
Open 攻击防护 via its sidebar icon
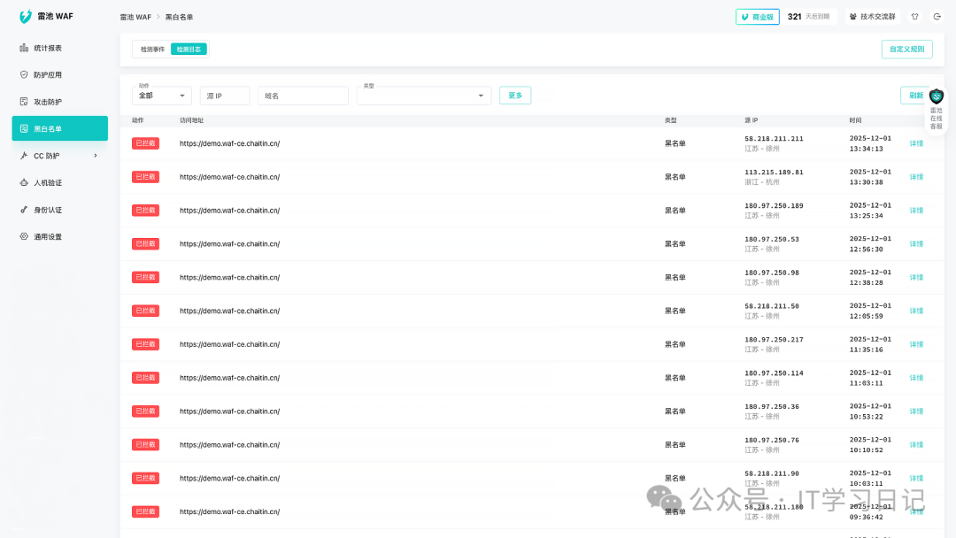(24, 102)
